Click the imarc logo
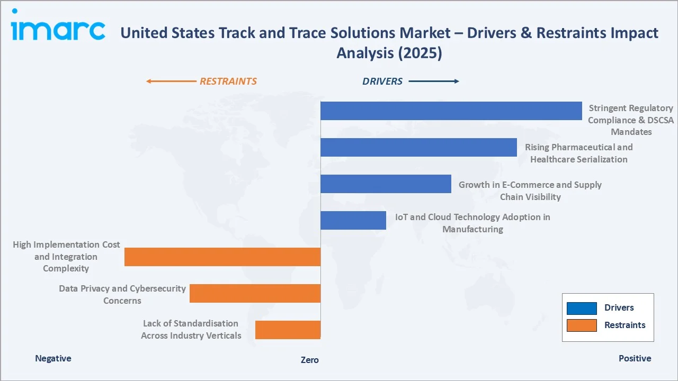 tap(58, 25)
